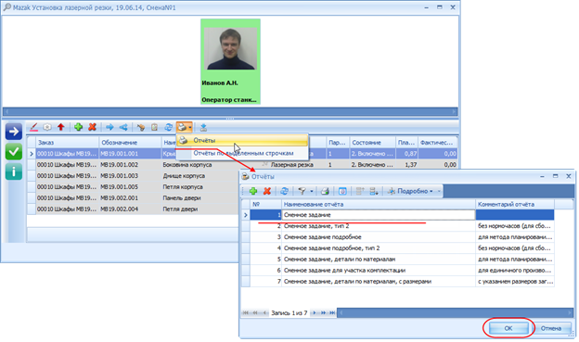The height and width of the screenshot is (342, 579).
Task: Maximize the Отчёты dialog window
Action: (x=556, y=176)
